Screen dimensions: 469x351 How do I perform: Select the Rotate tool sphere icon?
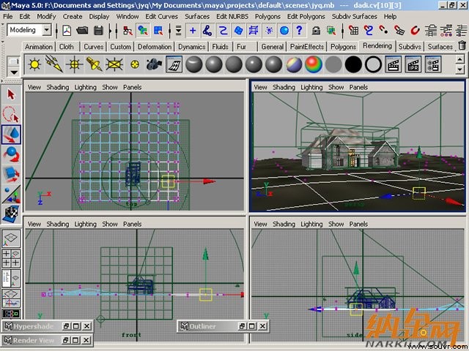tap(12, 154)
